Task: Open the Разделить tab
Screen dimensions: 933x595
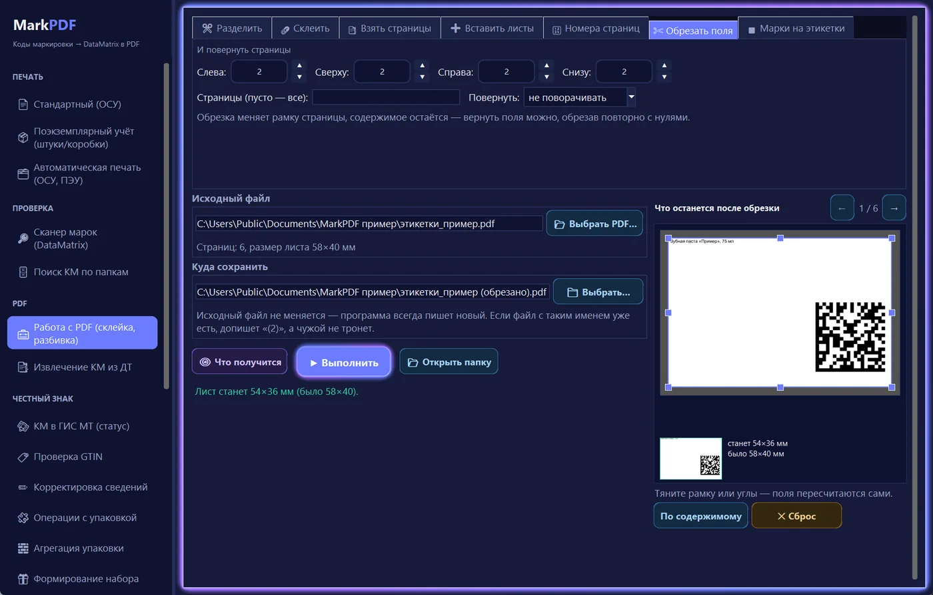Action: pos(232,29)
